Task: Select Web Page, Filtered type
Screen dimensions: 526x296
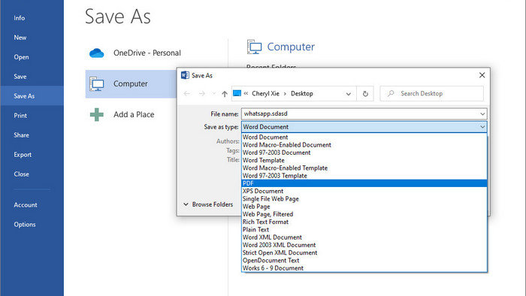Action: (x=364, y=214)
